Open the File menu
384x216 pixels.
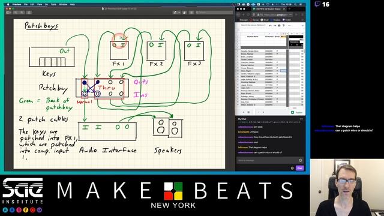pos(25,4)
